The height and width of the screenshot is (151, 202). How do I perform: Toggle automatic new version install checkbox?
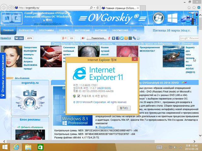pyautogui.click(x=79, y=96)
